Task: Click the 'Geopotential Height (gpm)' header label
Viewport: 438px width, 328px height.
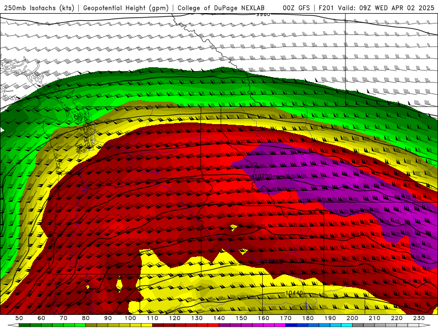Action: coord(126,8)
